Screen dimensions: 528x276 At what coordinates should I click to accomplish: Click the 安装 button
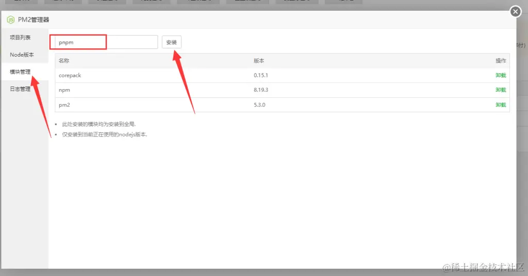[x=171, y=42]
